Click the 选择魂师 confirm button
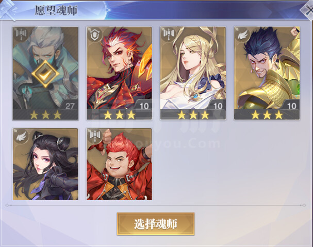The image size is (313, 247). tap(156, 224)
